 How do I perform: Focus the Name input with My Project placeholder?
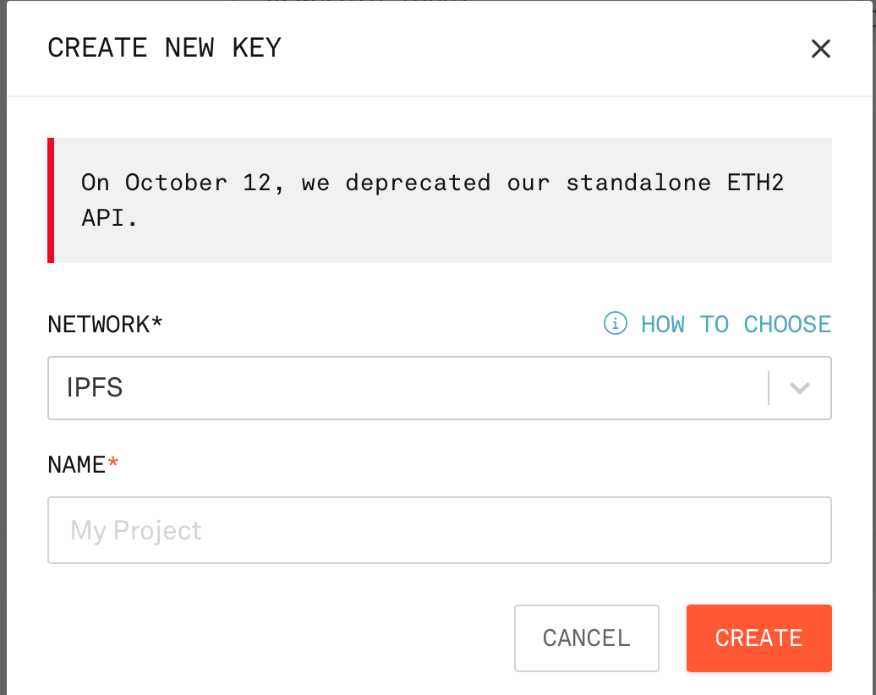tap(440, 530)
